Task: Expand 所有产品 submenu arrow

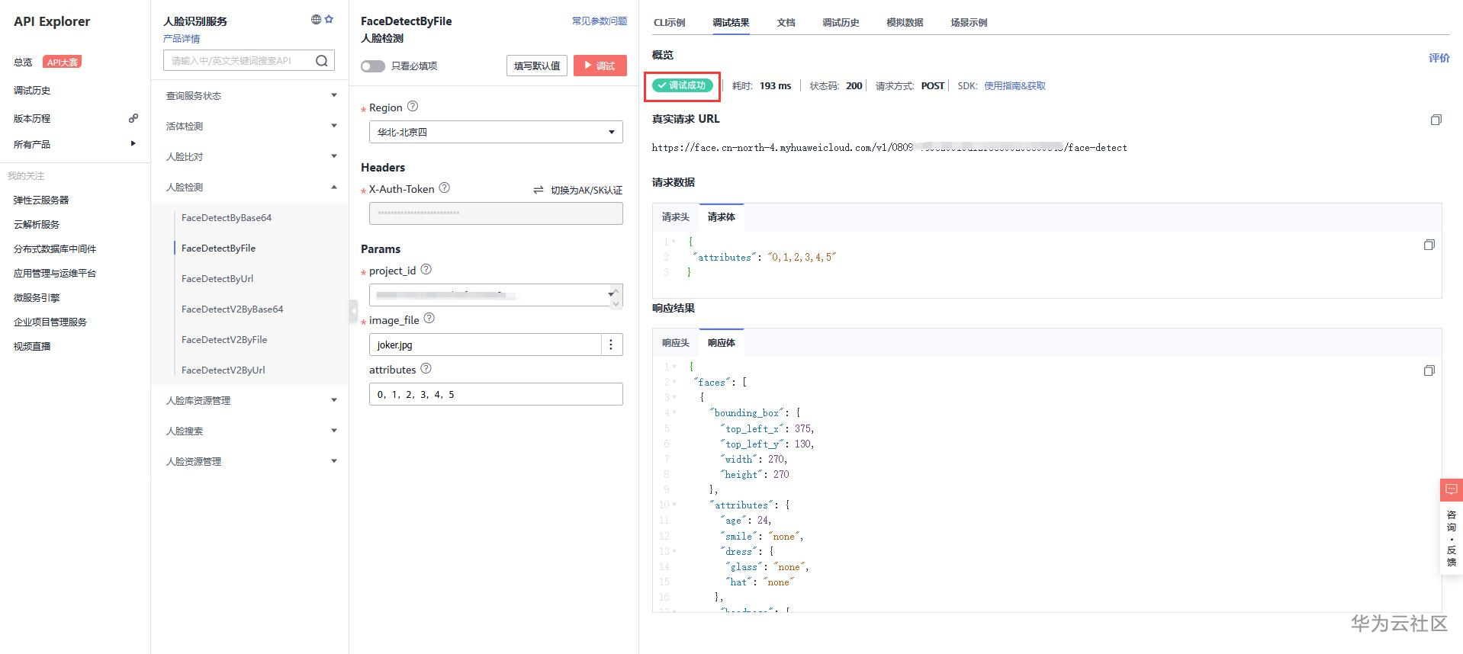Action: pos(133,143)
